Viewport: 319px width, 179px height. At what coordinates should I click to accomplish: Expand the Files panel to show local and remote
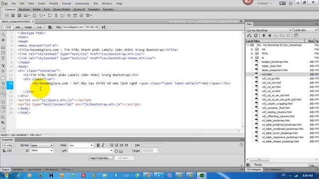click(x=296, y=35)
